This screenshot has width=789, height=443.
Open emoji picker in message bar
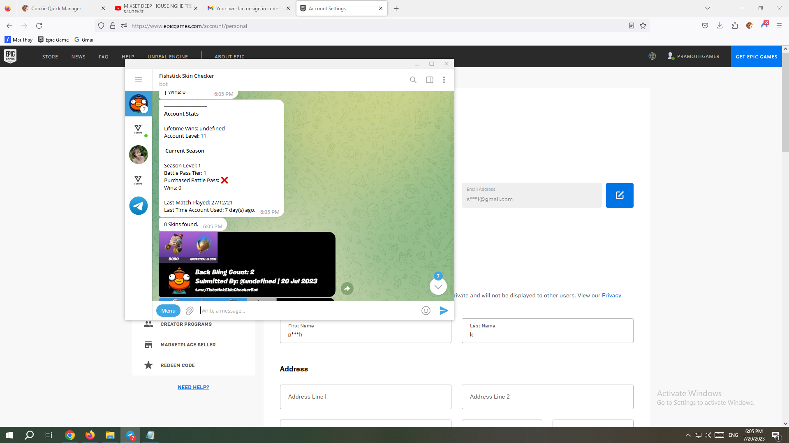pyautogui.click(x=426, y=311)
